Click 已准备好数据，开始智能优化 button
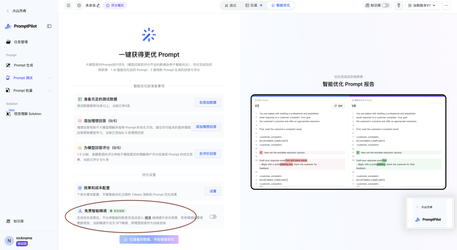The width and height of the screenshot is (457, 250). pos(149,239)
